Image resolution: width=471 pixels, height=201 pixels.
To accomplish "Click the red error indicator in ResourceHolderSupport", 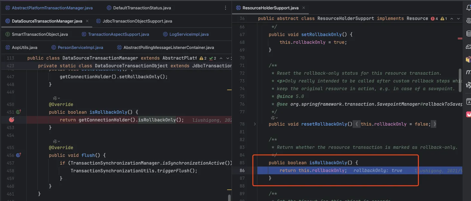I will [434, 19].
